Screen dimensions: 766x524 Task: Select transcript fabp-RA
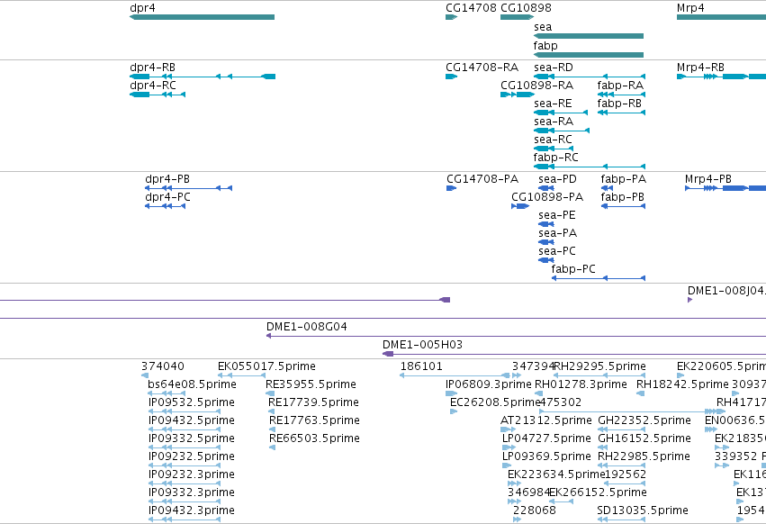(x=621, y=95)
